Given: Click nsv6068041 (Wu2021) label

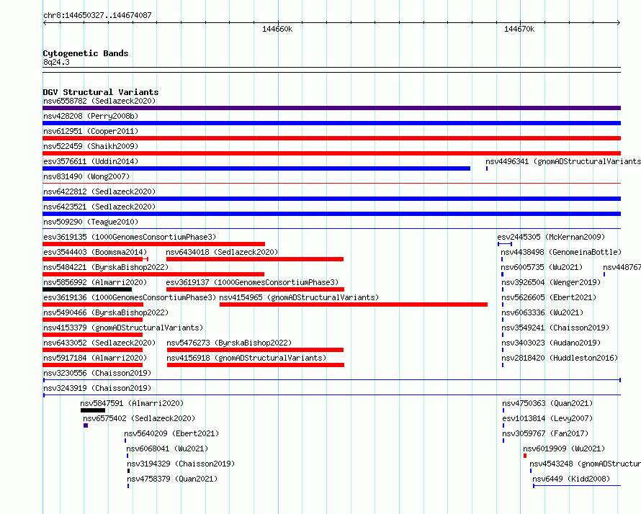Looking at the screenshot, I should click(x=167, y=448).
